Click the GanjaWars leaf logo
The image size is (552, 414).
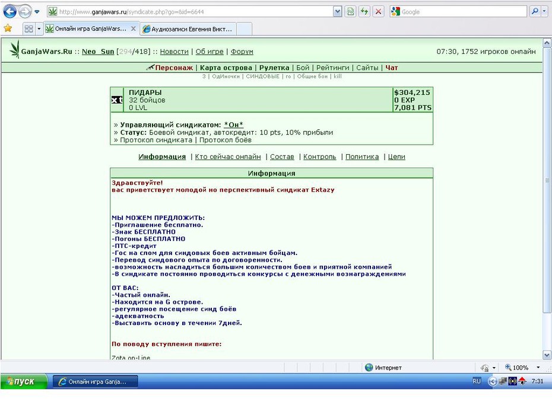coord(14,49)
